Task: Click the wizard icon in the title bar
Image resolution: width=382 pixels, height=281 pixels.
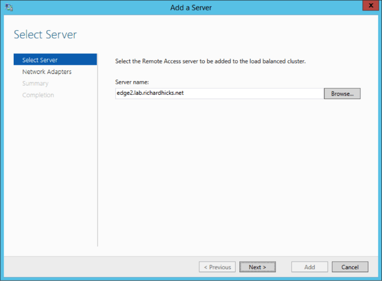Action: pyautogui.click(x=9, y=8)
